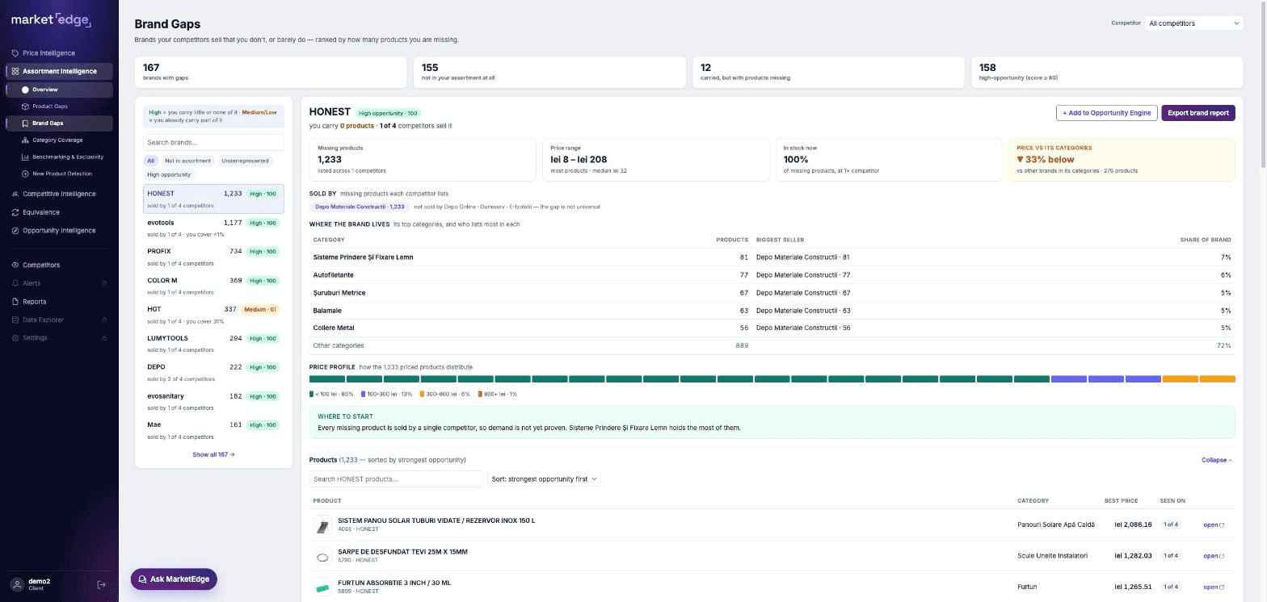Click the Settings gear icon
1267x602 pixels.
pyautogui.click(x=15, y=338)
